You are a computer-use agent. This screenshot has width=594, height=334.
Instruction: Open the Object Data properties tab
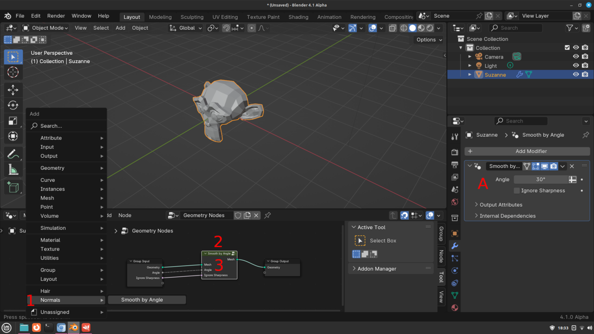coord(455,295)
